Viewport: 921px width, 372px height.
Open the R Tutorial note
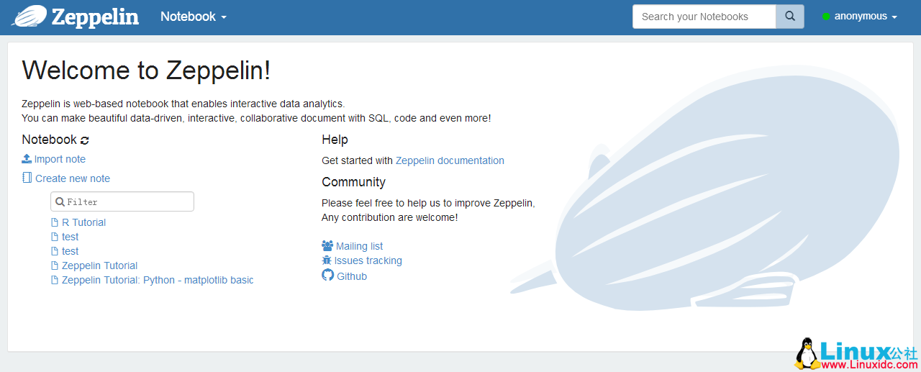pos(83,222)
